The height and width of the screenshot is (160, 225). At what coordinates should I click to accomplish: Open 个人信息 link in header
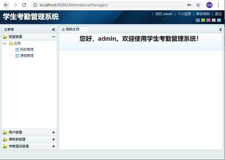tap(184, 14)
